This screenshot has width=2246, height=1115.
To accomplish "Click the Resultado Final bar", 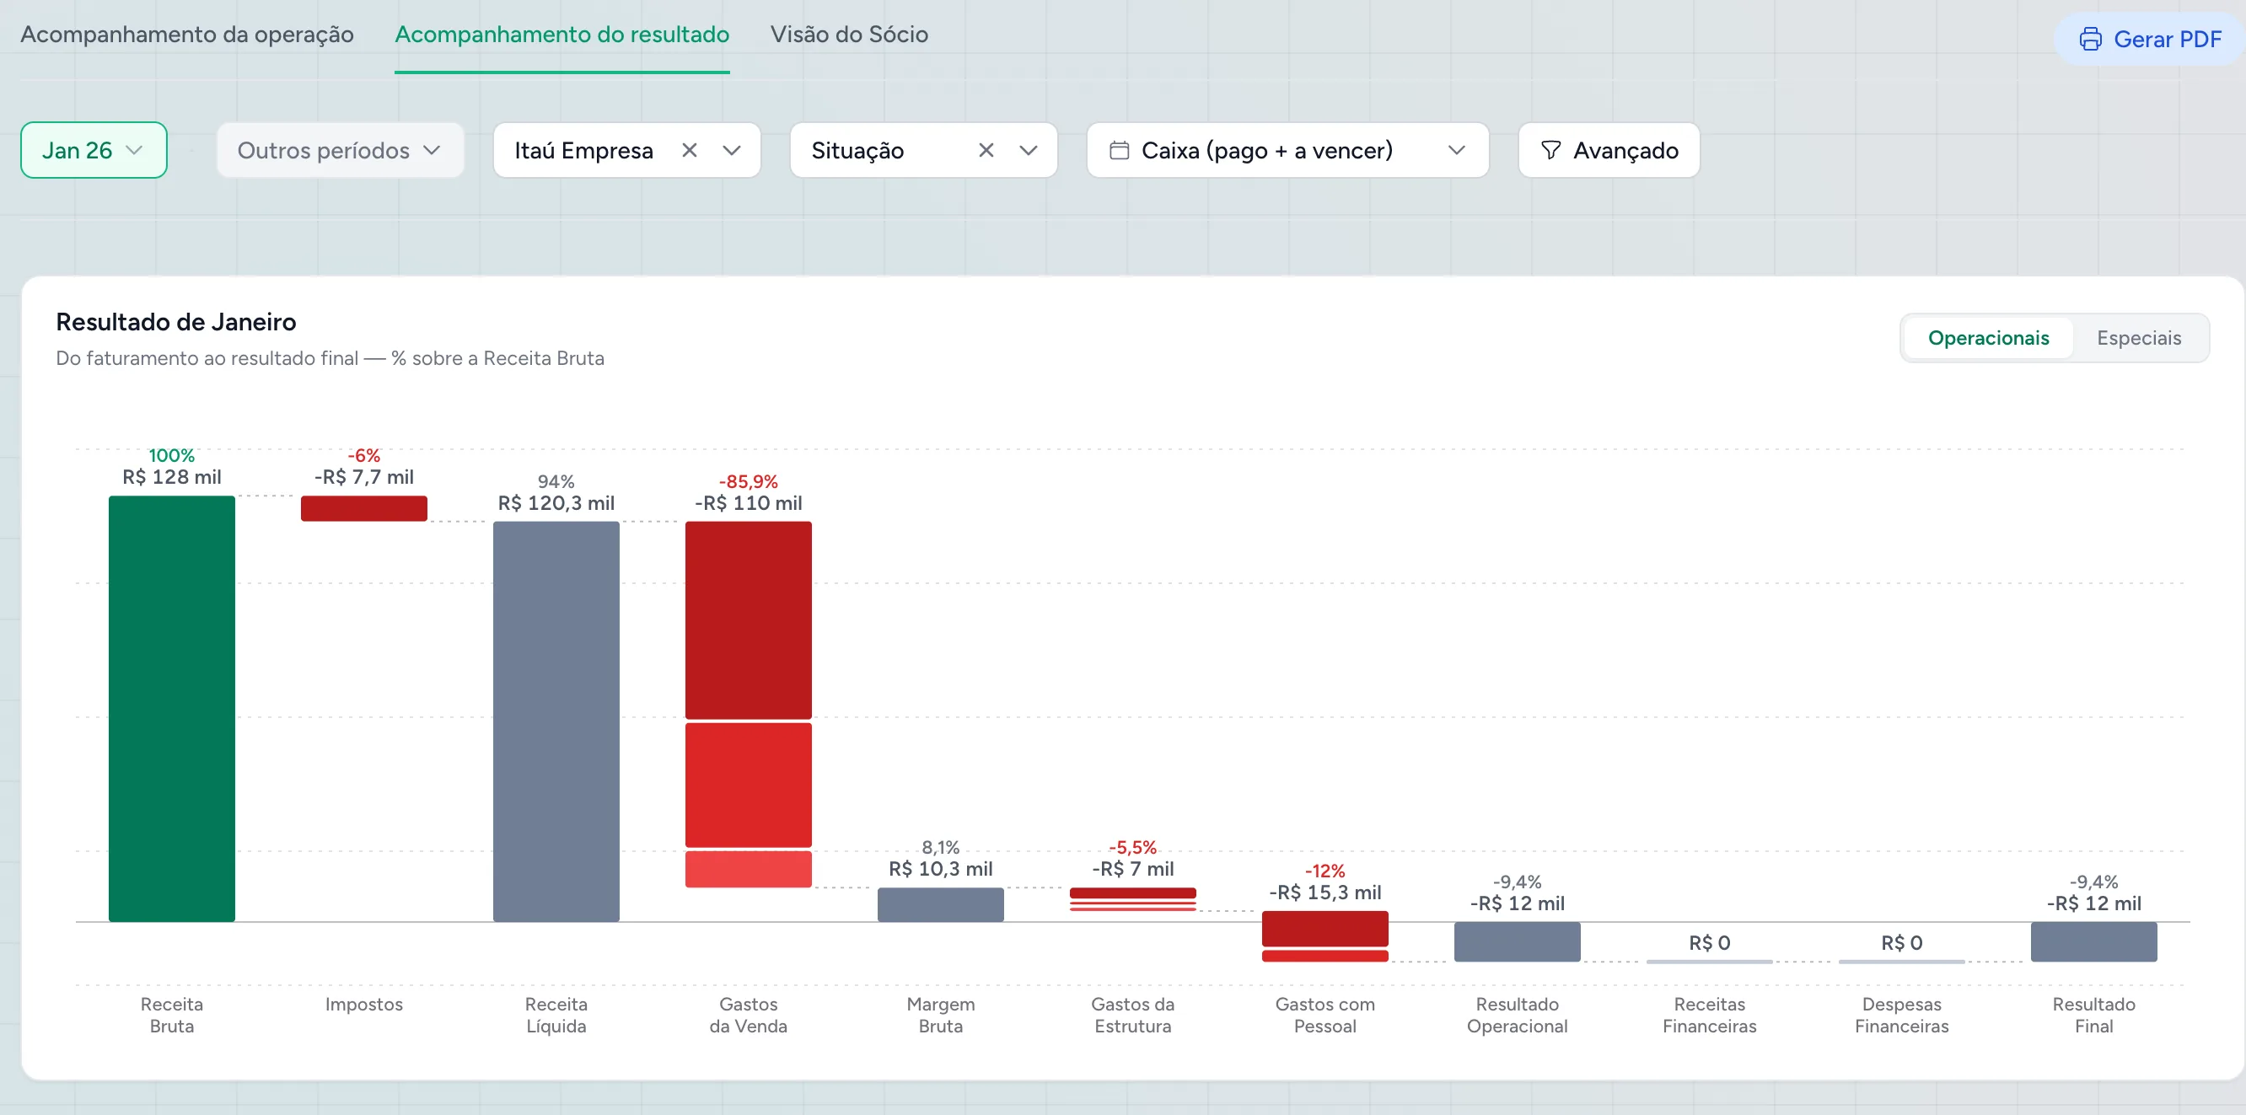I will [x=2093, y=941].
